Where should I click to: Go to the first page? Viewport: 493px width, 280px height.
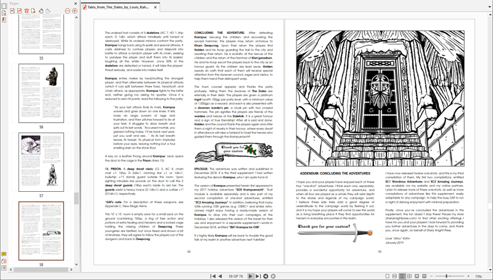(x=213, y=276)
